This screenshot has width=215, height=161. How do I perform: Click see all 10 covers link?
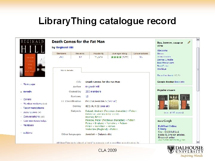[x=174, y=112]
